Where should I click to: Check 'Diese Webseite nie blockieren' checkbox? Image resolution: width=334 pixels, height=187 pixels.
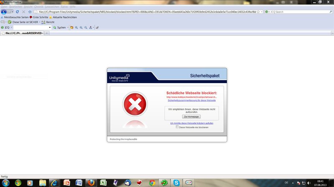click(x=177, y=127)
